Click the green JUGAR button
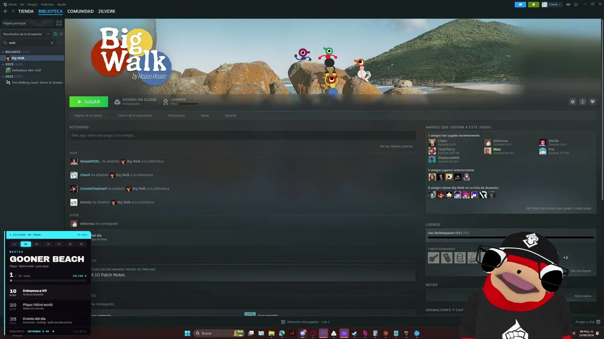Image resolution: width=604 pixels, height=339 pixels. point(89,102)
